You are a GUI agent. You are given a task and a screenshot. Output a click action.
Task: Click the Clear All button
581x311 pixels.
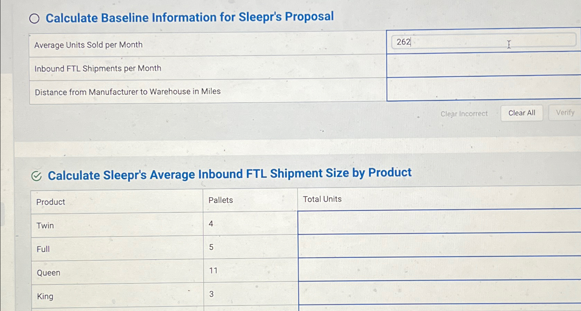tap(522, 113)
